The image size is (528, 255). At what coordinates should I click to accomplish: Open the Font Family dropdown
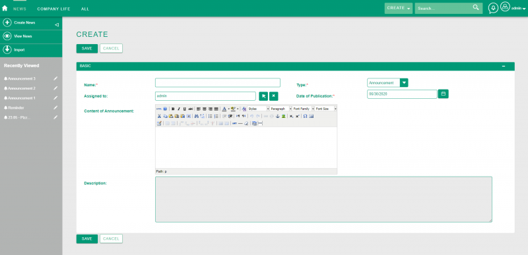click(304, 109)
